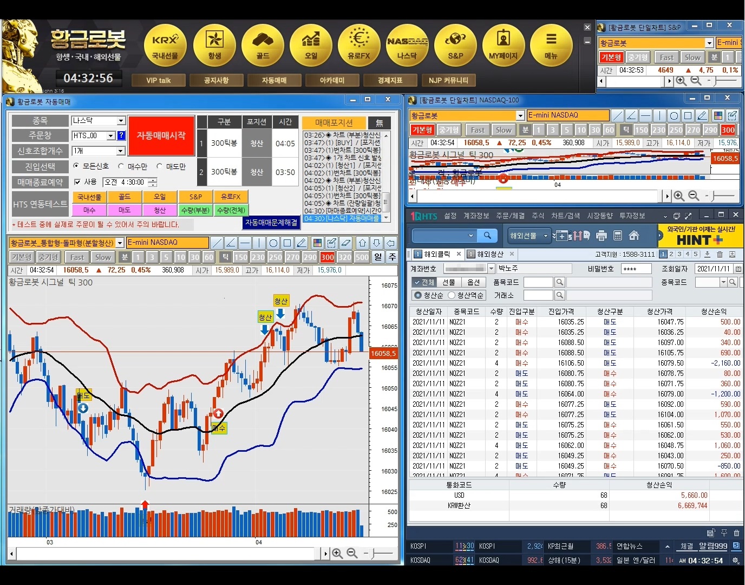Viewport: 745px width, 585px height.
Task: Click 공지사항 button
Action: [x=216, y=80]
